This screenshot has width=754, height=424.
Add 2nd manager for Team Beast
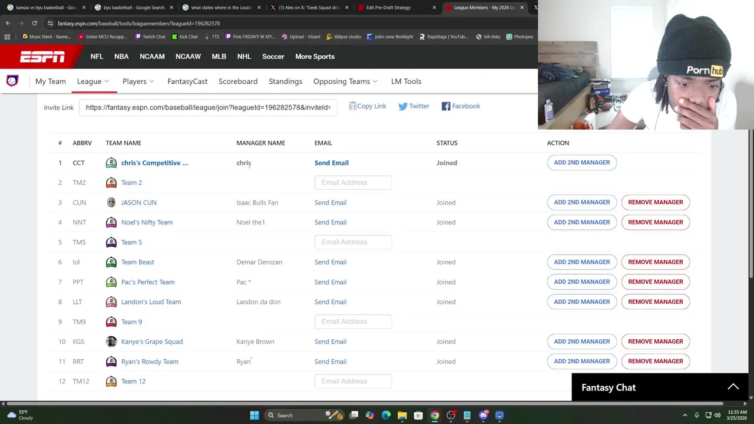581,262
